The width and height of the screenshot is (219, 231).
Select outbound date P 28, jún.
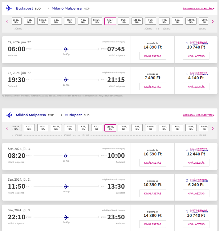pyautogui.click(x=124, y=21)
